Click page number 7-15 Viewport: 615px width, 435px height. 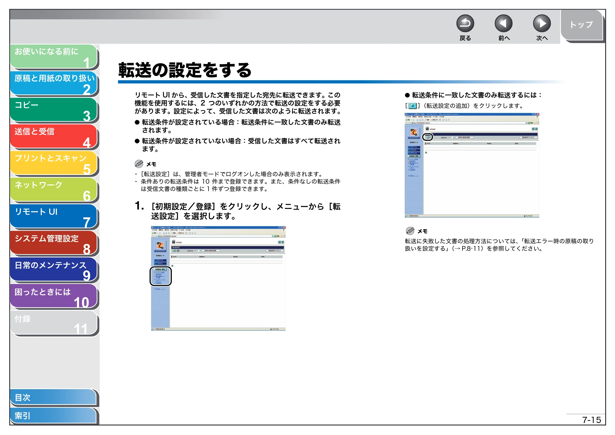[592, 420]
